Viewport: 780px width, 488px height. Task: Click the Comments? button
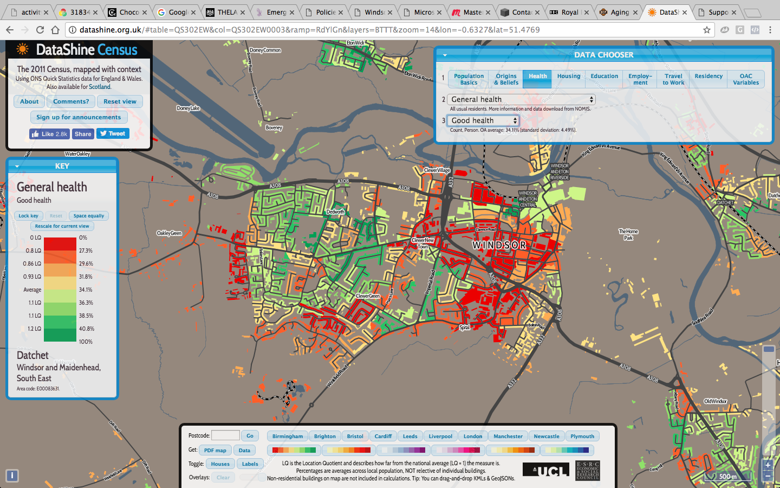pyautogui.click(x=71, y=101)
